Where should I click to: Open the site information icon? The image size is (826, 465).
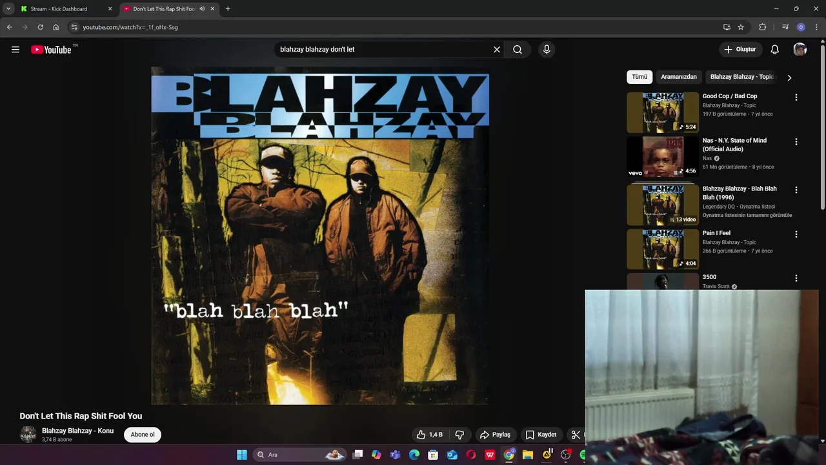74,27
